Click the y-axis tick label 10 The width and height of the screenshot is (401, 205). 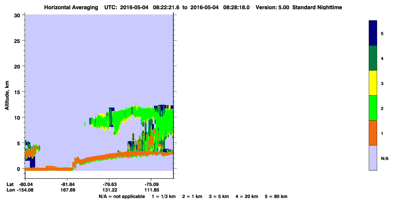click(x=18, y=117)
